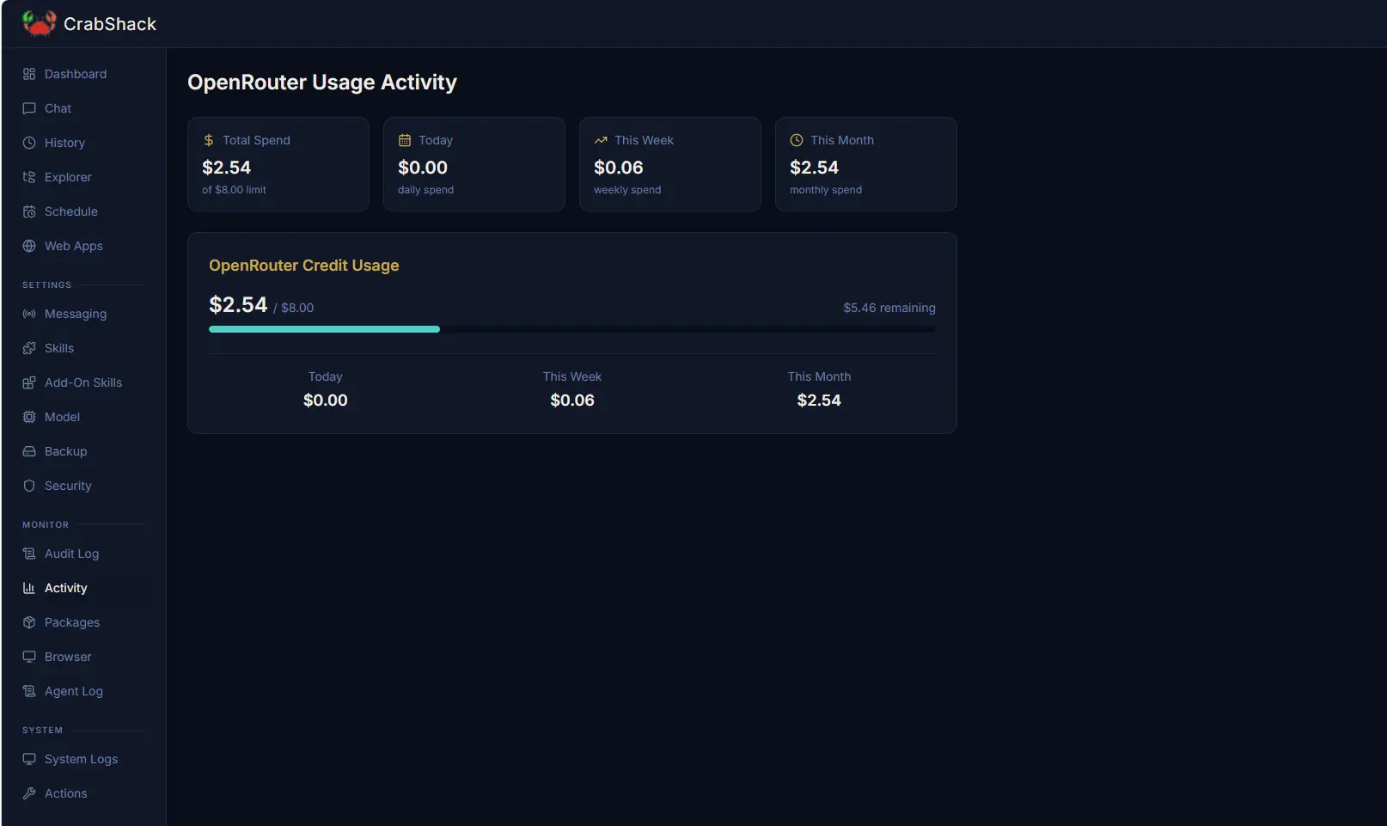Click the Activity bar chart icon
Viewport: 1387px width, 826px height.
click(29, 588)
